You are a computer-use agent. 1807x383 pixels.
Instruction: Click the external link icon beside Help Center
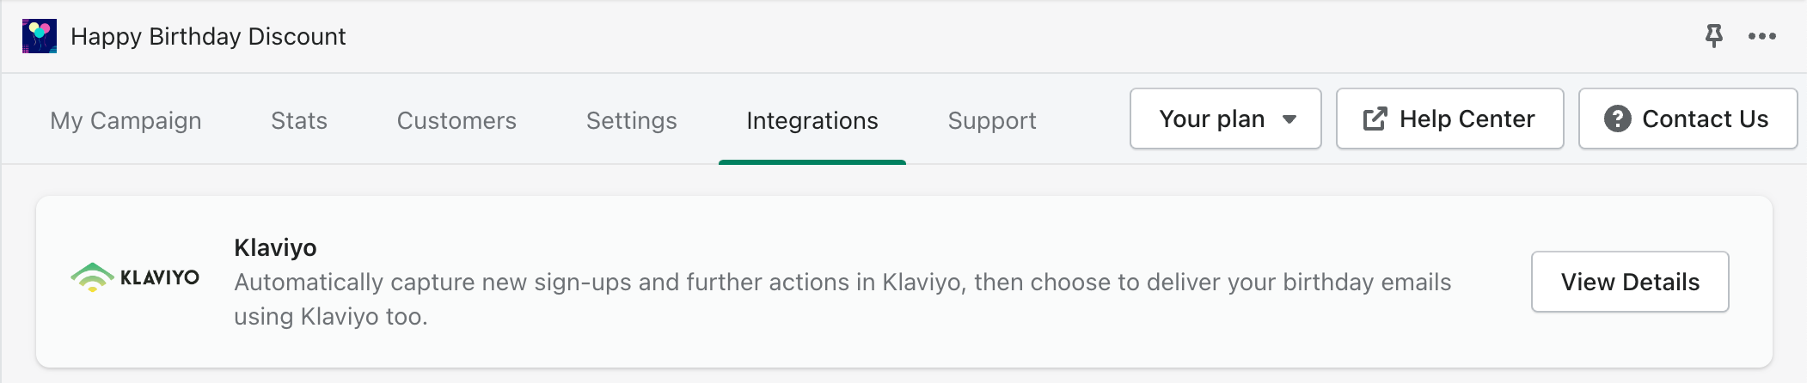click(x=1375, y=119)
